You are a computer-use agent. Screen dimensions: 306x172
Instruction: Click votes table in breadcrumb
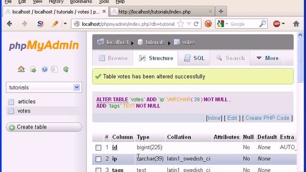pos(188,42)
